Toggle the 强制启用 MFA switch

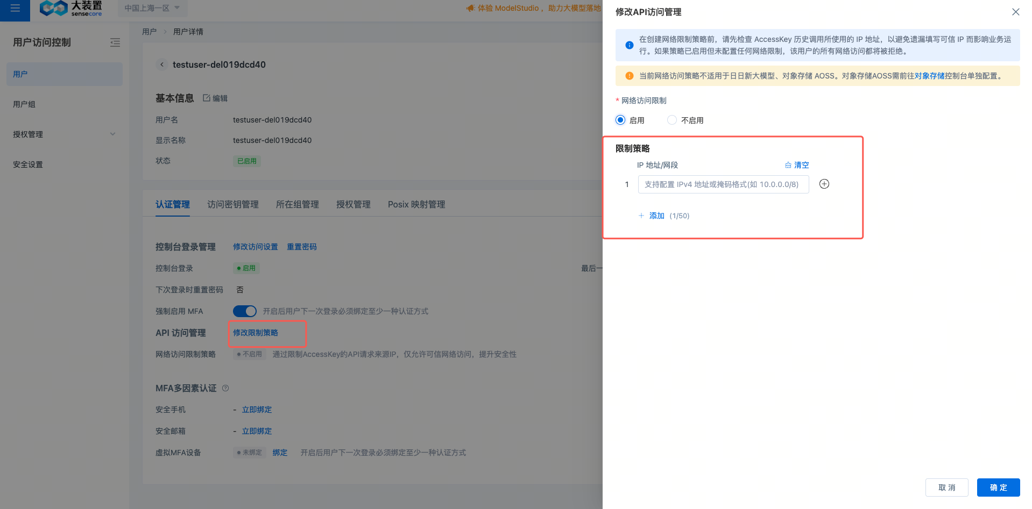click(x=245, y=311)
